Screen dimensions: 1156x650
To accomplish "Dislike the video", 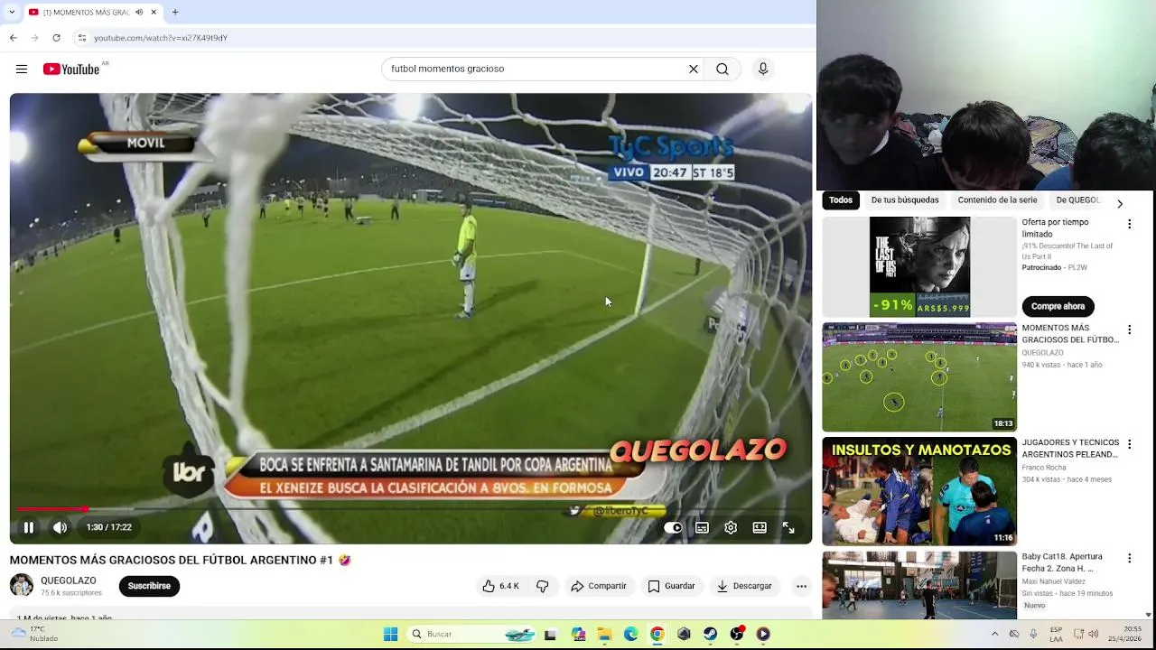I will [542, 586].
